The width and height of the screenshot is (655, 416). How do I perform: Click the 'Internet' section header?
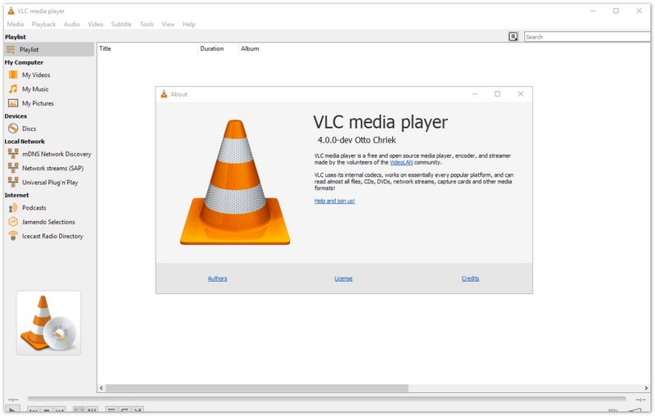(16, 195)
